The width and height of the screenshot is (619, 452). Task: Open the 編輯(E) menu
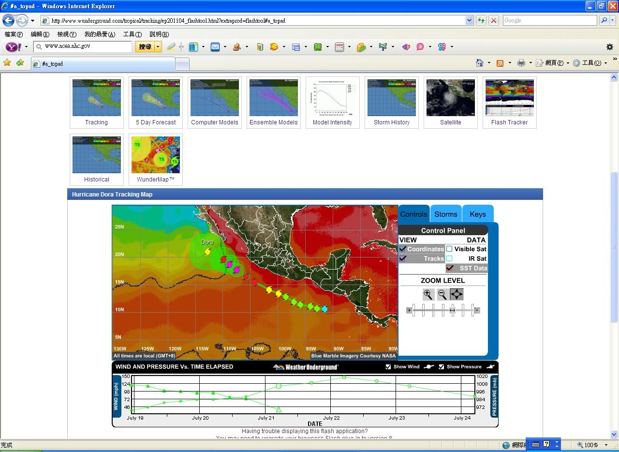pos(40,34)
